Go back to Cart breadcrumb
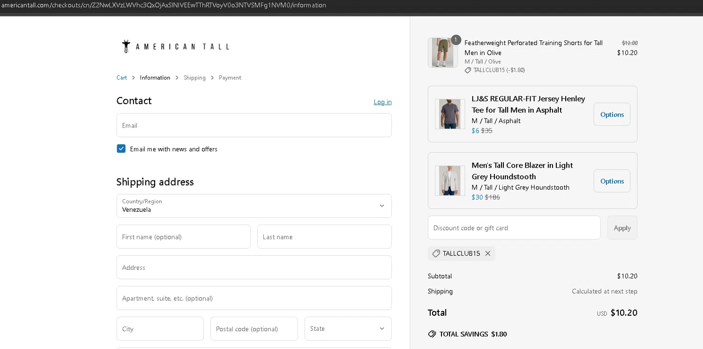The image size is (703, 349). pos(122,78)
